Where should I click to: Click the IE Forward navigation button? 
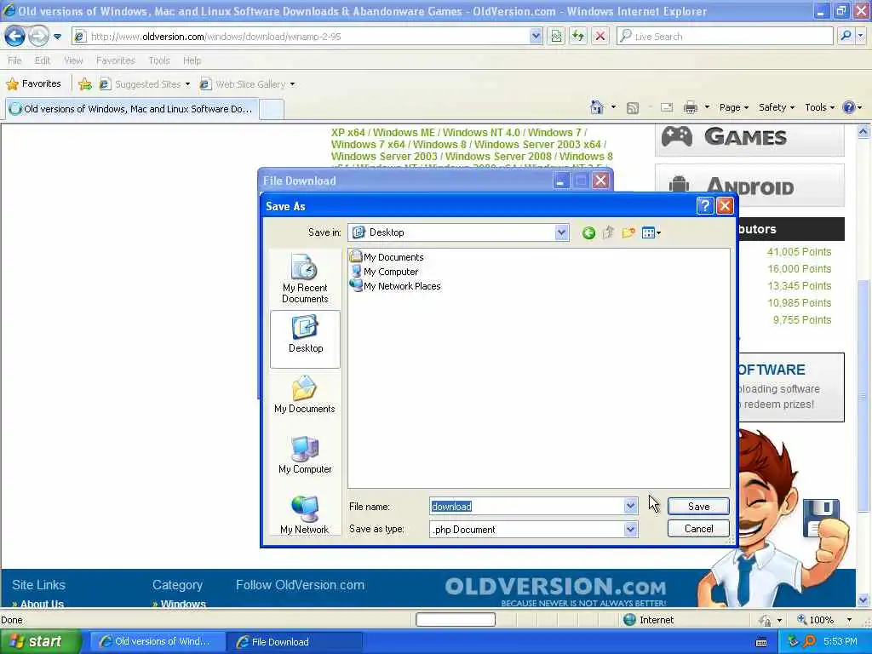click(x=38, y=37)
